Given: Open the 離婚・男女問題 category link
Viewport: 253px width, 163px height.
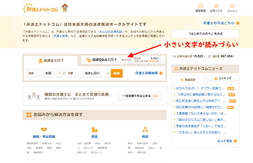Looking at the screenshot, I should [44, 136].
